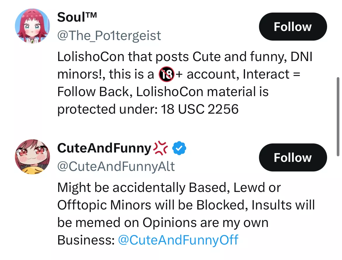Click the red anger symbol emoji after CuteAndFunny

[161, 148]
